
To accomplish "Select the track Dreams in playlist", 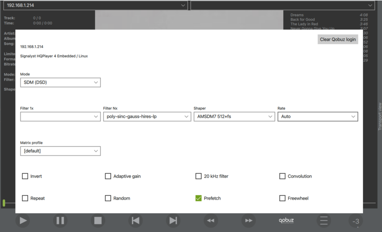I will 297,15.
